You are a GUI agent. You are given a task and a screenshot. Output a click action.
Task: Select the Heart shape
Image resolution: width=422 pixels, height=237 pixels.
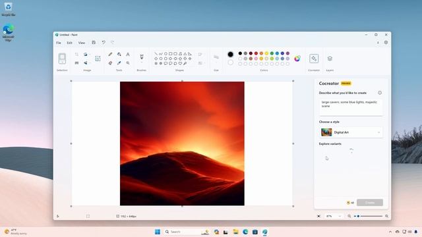pyautogui.click(x=180, y=63)
